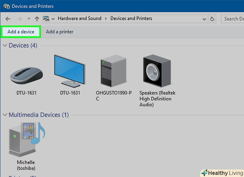Collapse the Multimedia Devices (1) group
The width and height of the screenshot is (244, 177).
pos(5,115)
